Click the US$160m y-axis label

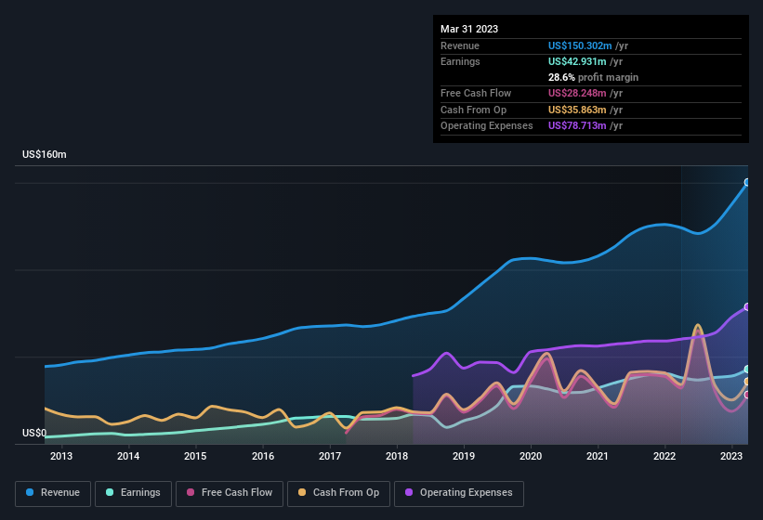pos(45,154)
